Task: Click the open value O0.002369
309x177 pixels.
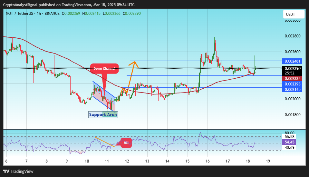Action: 71,14
